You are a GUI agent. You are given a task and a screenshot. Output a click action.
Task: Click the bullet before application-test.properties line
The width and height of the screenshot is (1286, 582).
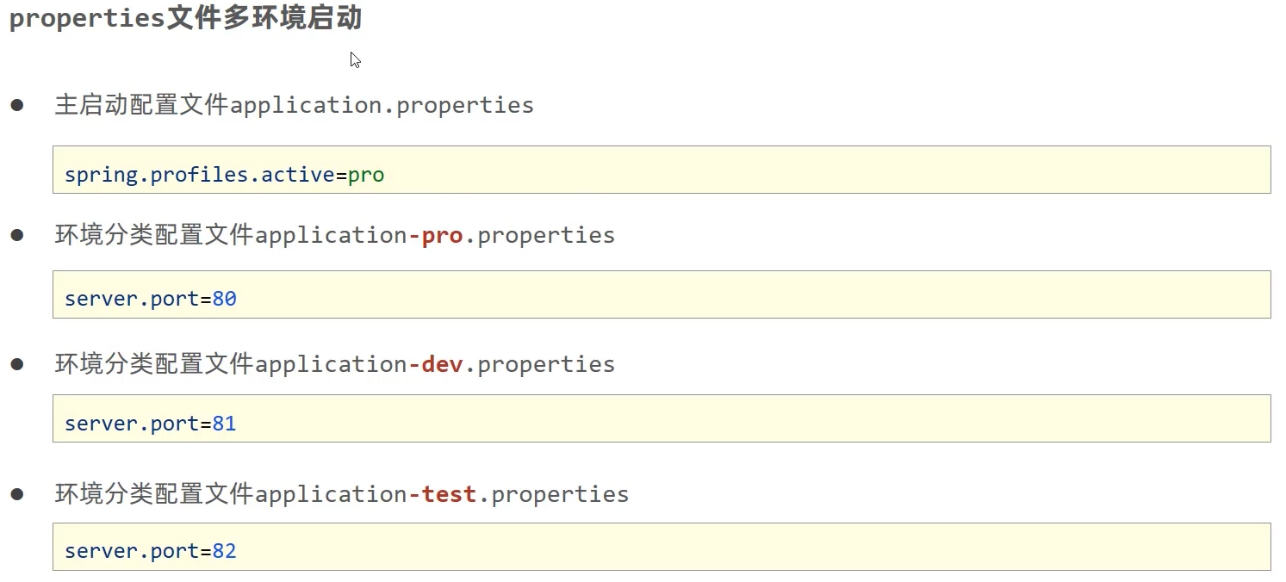tap(16, 494)
